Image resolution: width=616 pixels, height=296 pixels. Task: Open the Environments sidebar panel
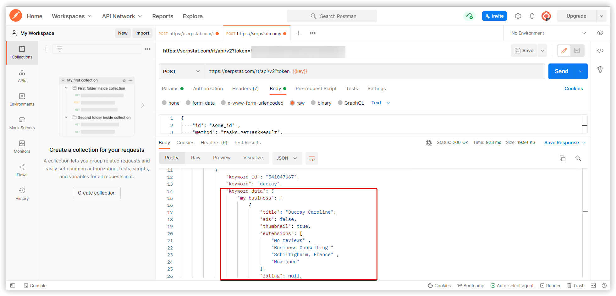[x=22, y=100]
